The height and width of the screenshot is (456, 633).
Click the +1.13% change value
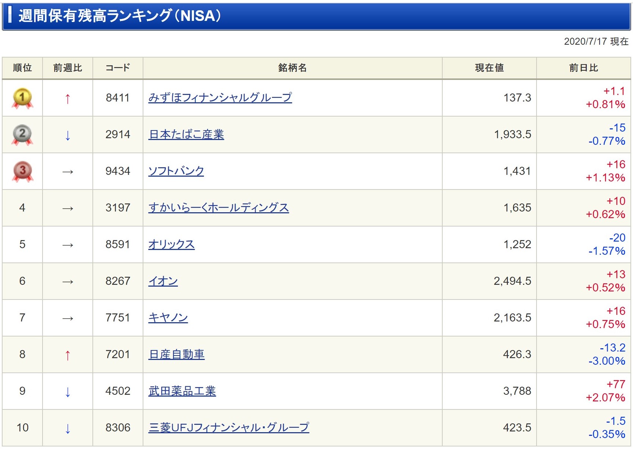coord(605,178)
